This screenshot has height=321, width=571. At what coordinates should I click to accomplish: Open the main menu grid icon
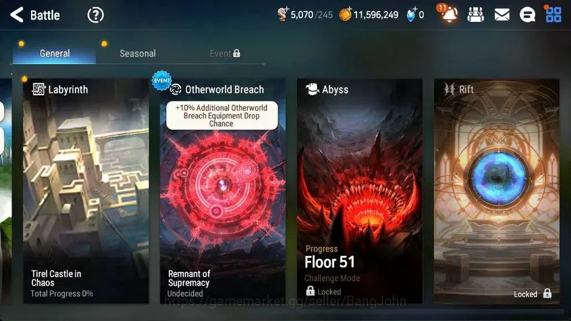pyautogui.click(x=553, y=14)
